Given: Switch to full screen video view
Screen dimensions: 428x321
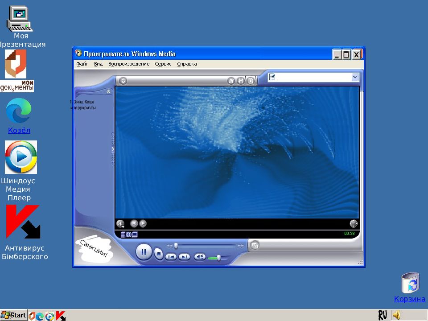Looking at the screenshot, I should (x=354, y=223).
